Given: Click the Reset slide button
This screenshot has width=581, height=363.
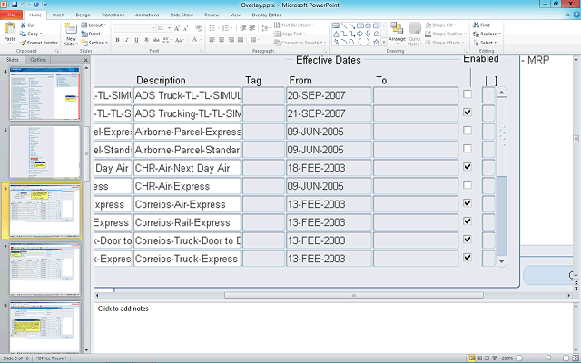Looking at the screenshot, I should point(94,34).
